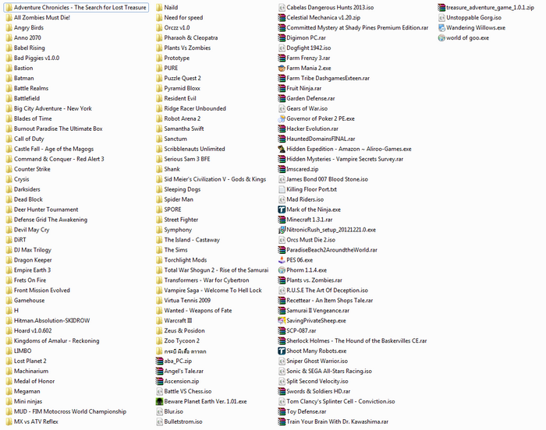Click the Farm Mania 2.exe icon
Viewport: 546px width, 430px height.
tap(282, 69)
